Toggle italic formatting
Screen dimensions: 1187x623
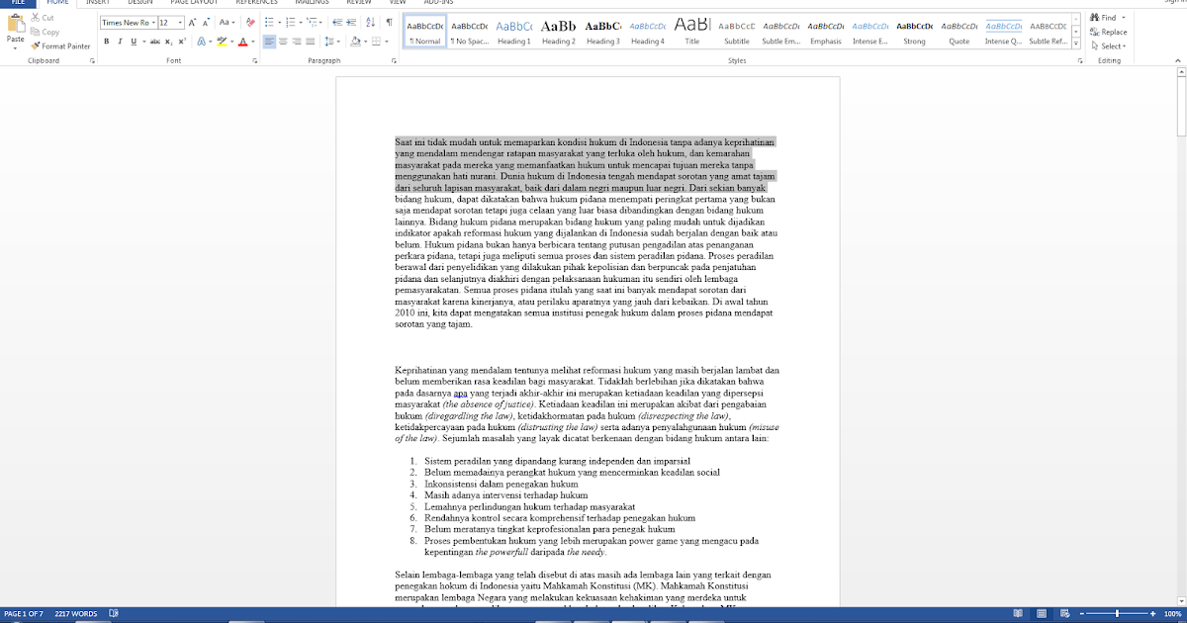click(120, 42)
